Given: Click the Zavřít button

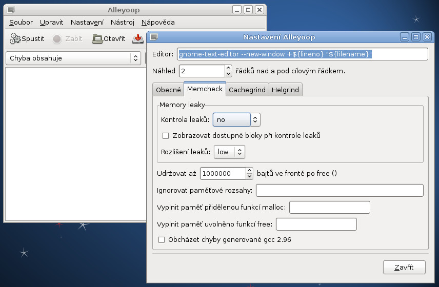Looking at the screenshot, I should (x=404, y=268).
